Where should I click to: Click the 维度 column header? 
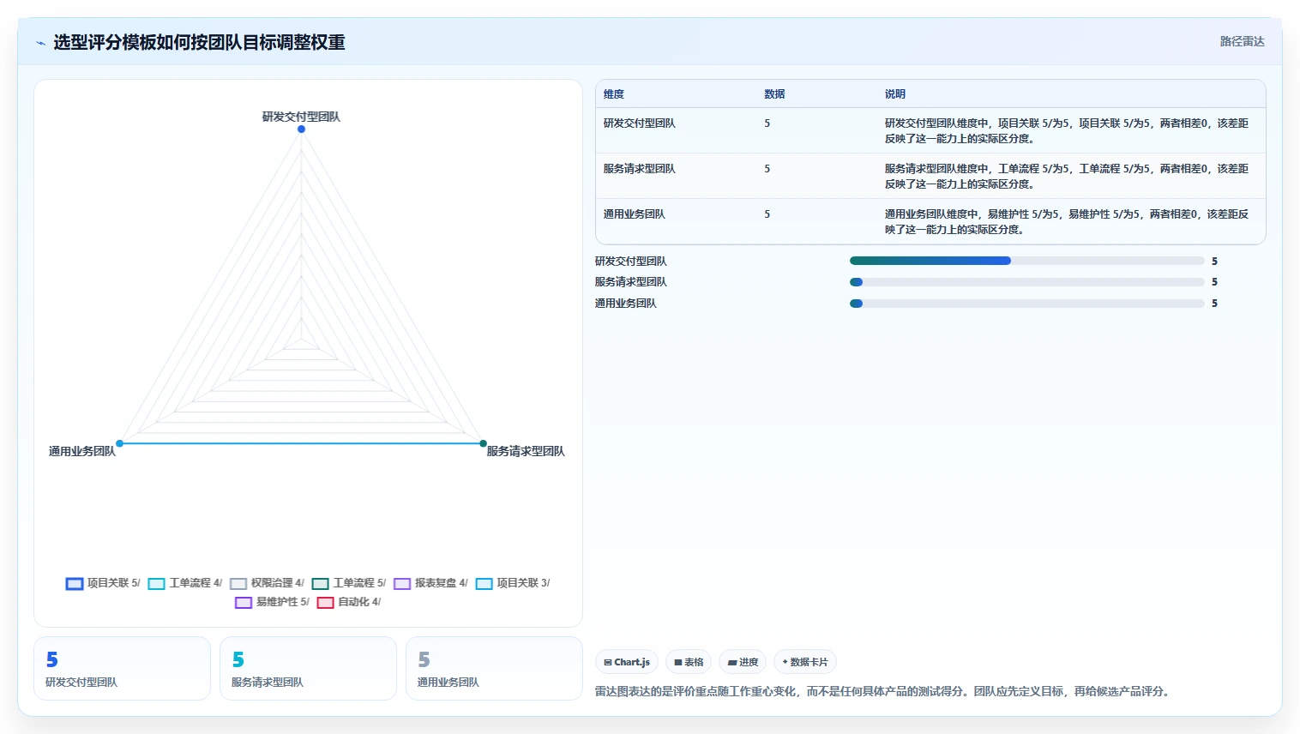click(x=614, y=94)
